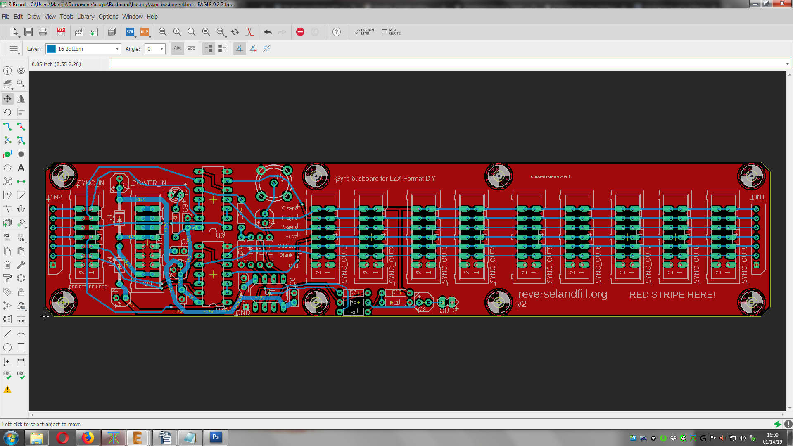Switch to schematic with SCH/BRD button

pyautogui.click(x=61, y=32)
